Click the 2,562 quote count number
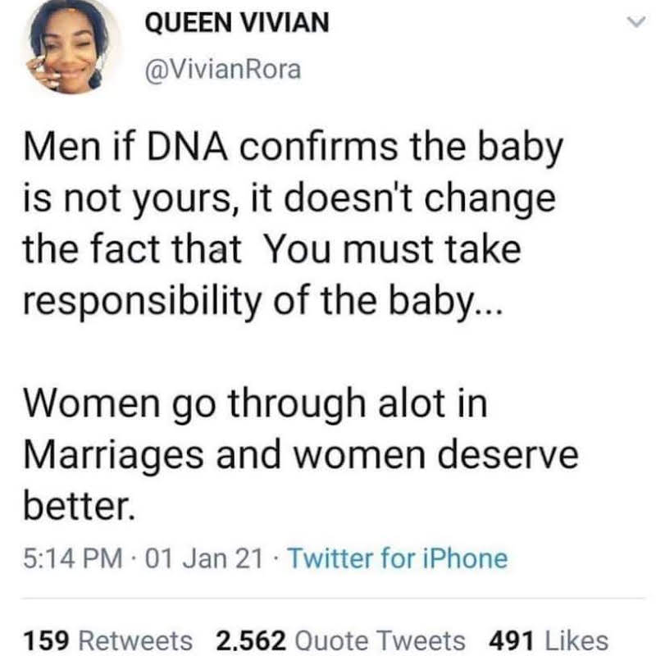This screenshot has height=656, width=656. tap(251, 640)
